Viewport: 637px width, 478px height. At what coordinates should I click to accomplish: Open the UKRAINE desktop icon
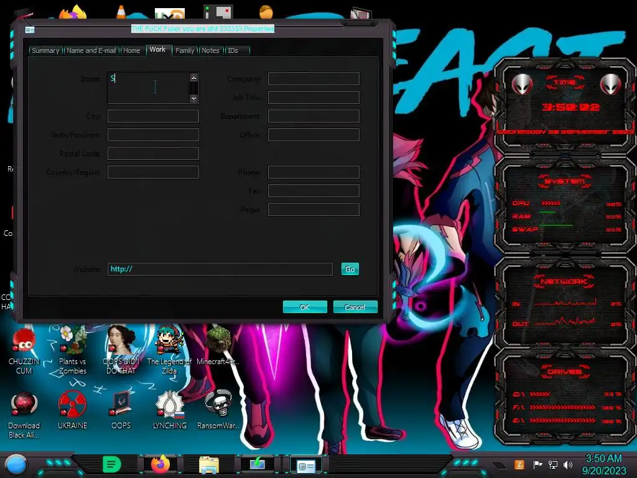tap(72, 411)
